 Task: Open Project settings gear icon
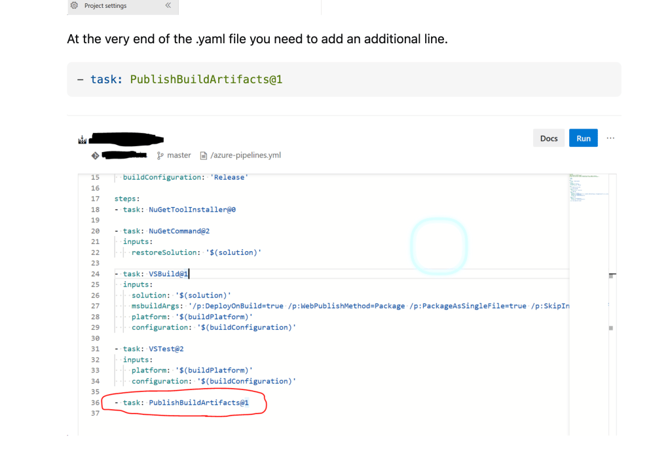[74, 5]
